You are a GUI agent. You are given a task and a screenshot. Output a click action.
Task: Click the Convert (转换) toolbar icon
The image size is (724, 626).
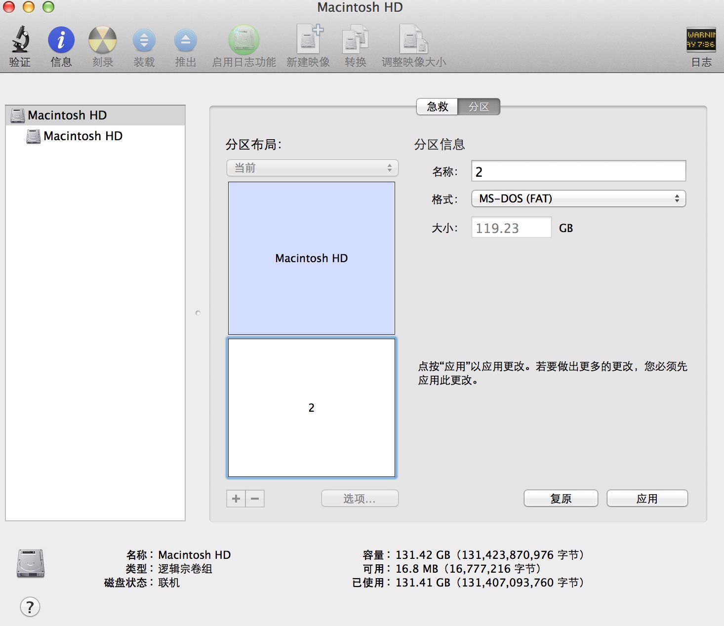coord(355,40)
